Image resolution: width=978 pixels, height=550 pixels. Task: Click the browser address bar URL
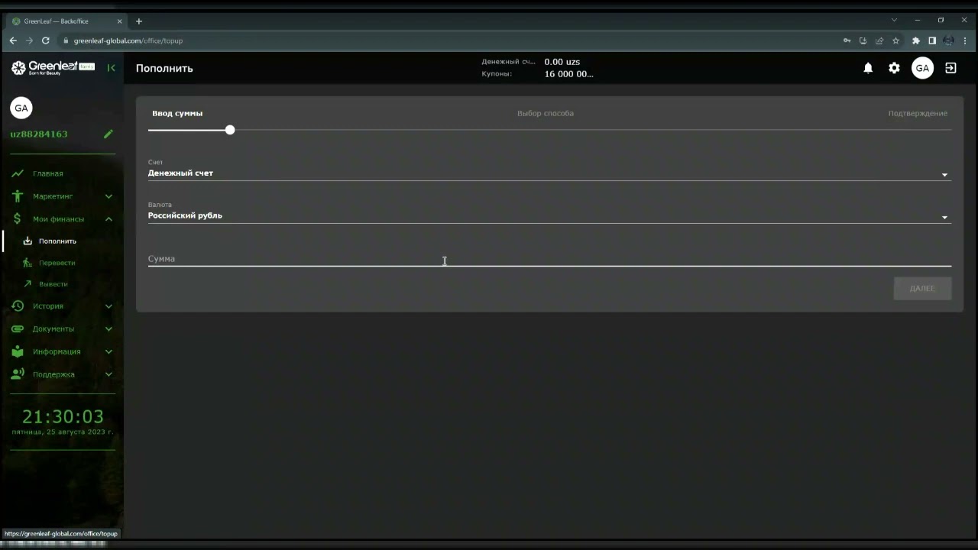(128, 40)
